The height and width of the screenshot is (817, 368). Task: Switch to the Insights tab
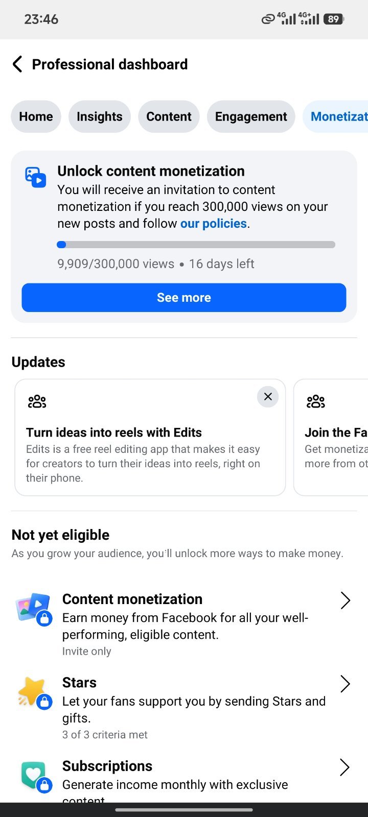(100, 116)
